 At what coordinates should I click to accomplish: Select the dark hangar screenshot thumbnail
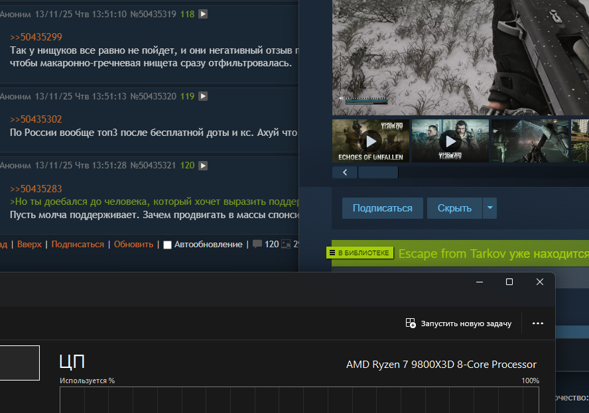(x=530, y=141)
